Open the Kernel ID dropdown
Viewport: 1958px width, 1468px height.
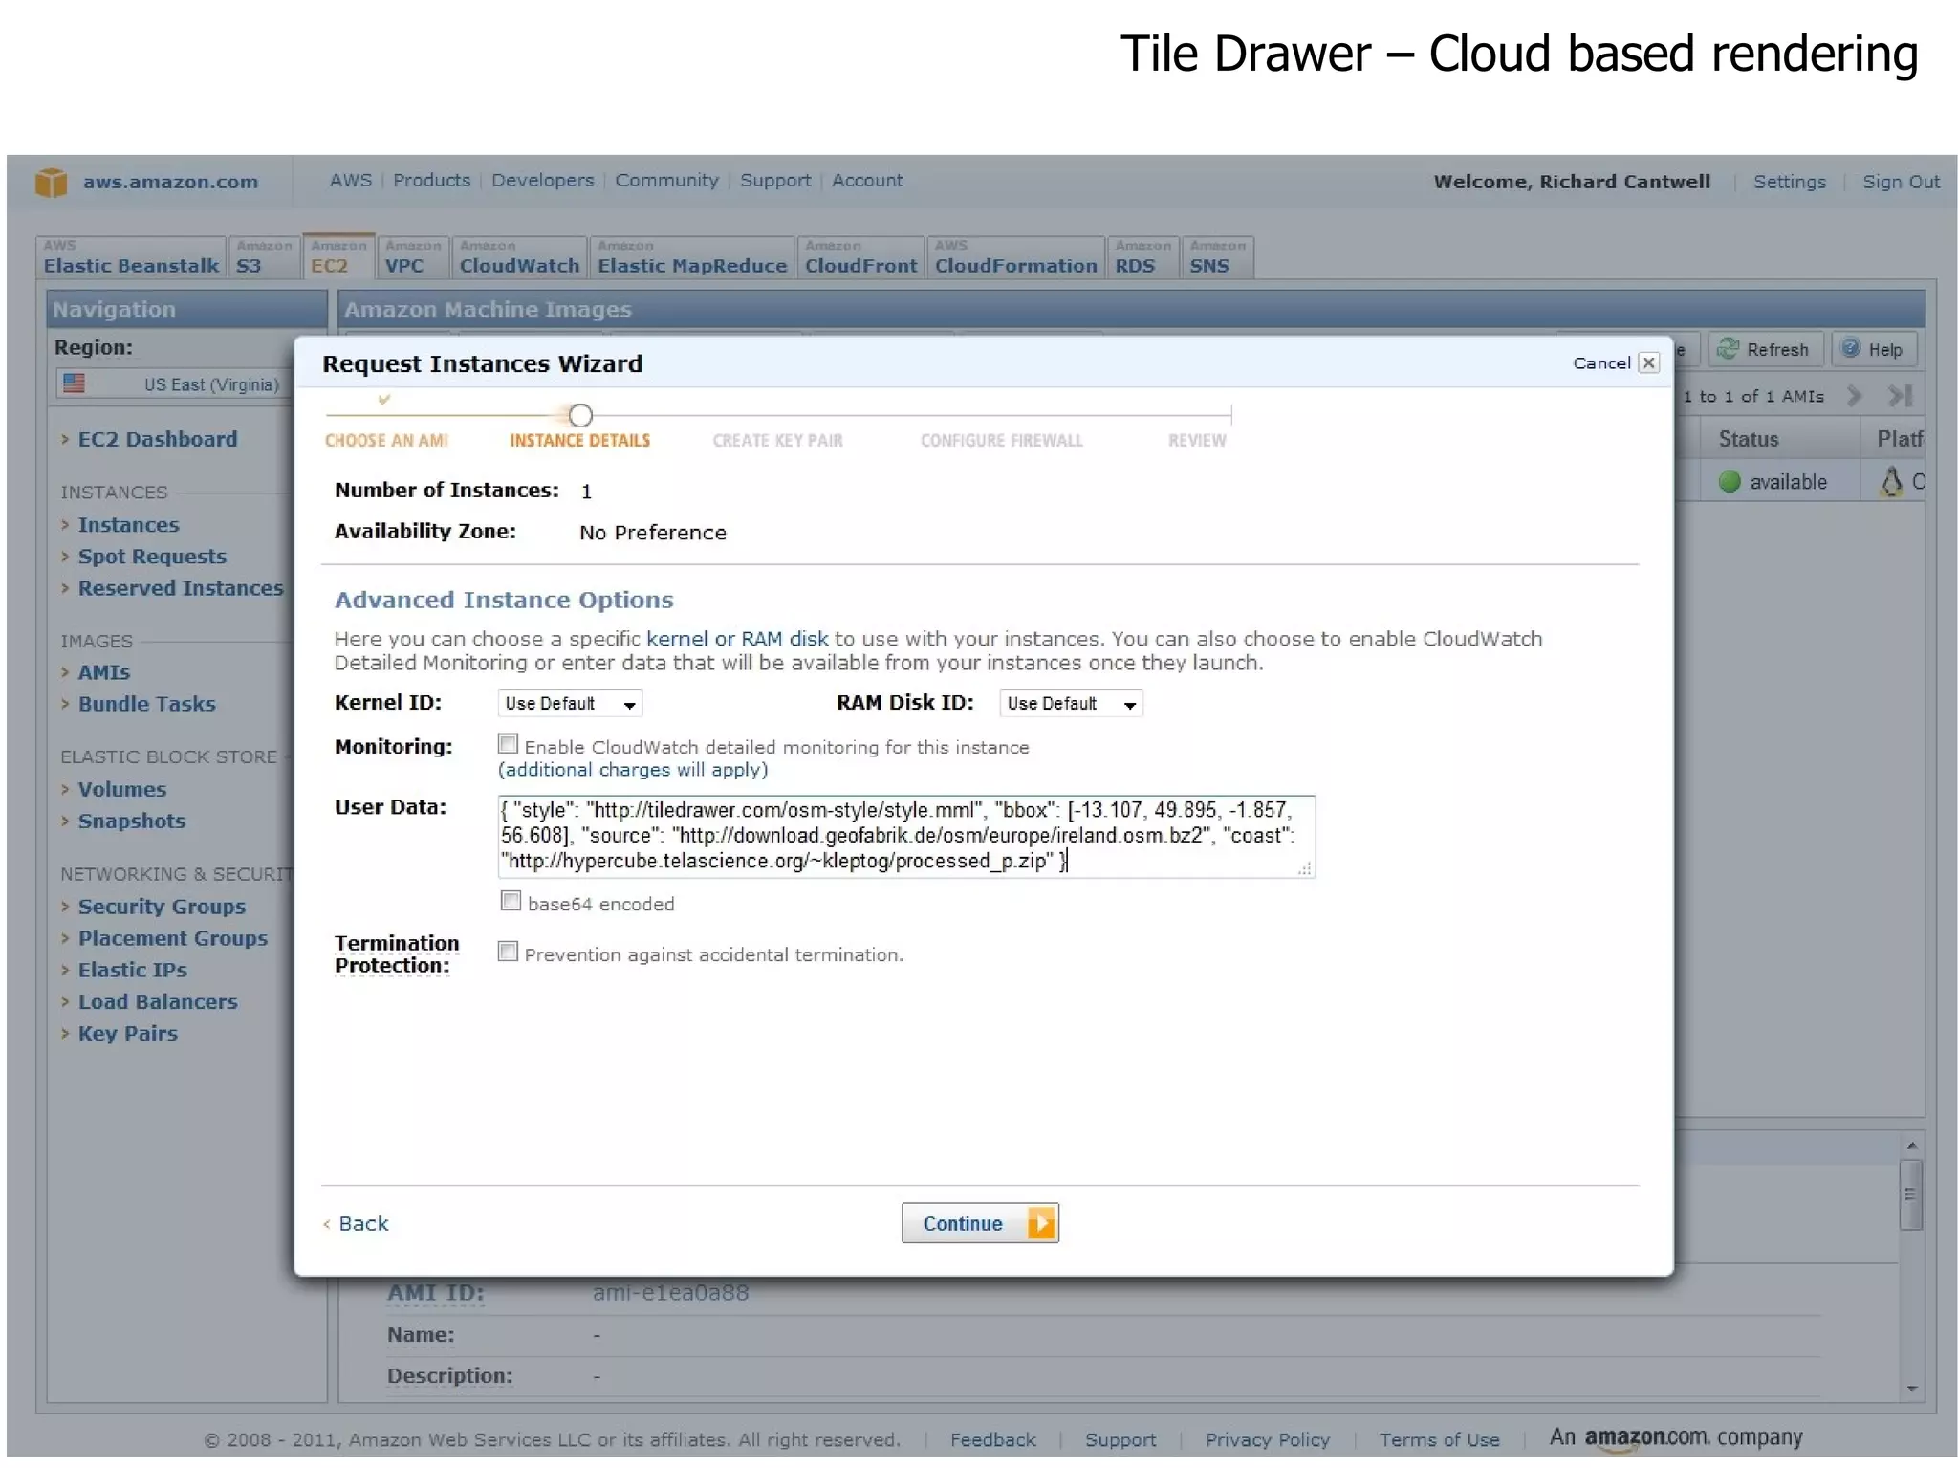(x=569, y=704)
